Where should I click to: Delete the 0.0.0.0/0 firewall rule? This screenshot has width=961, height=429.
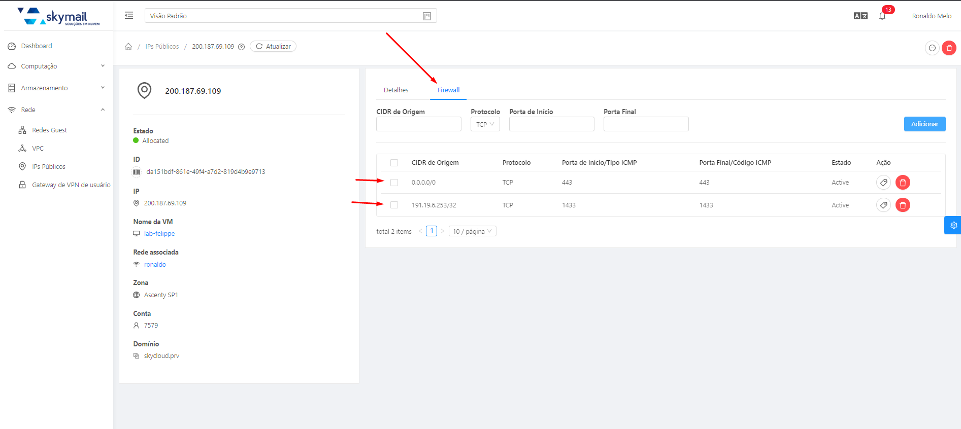[903, 183]
